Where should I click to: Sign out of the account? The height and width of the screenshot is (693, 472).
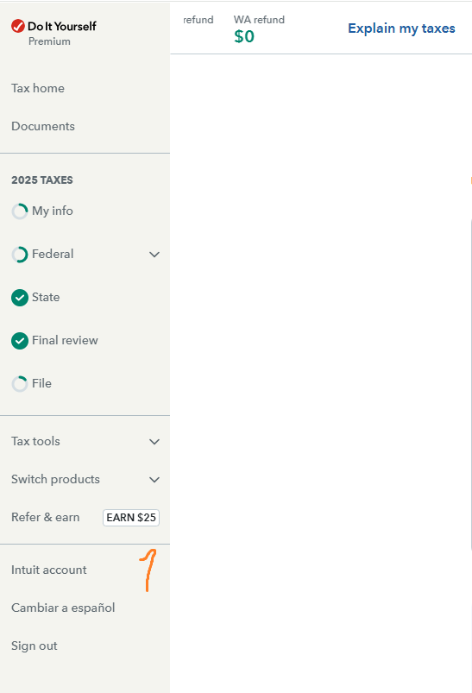35,646
